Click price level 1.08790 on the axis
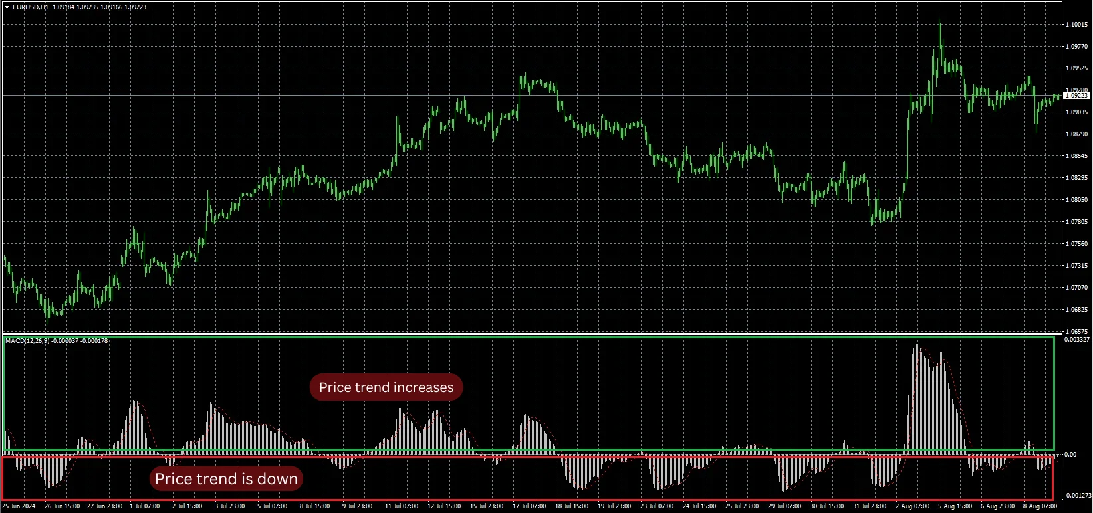1093x513 pixels. click(1077, 134)
